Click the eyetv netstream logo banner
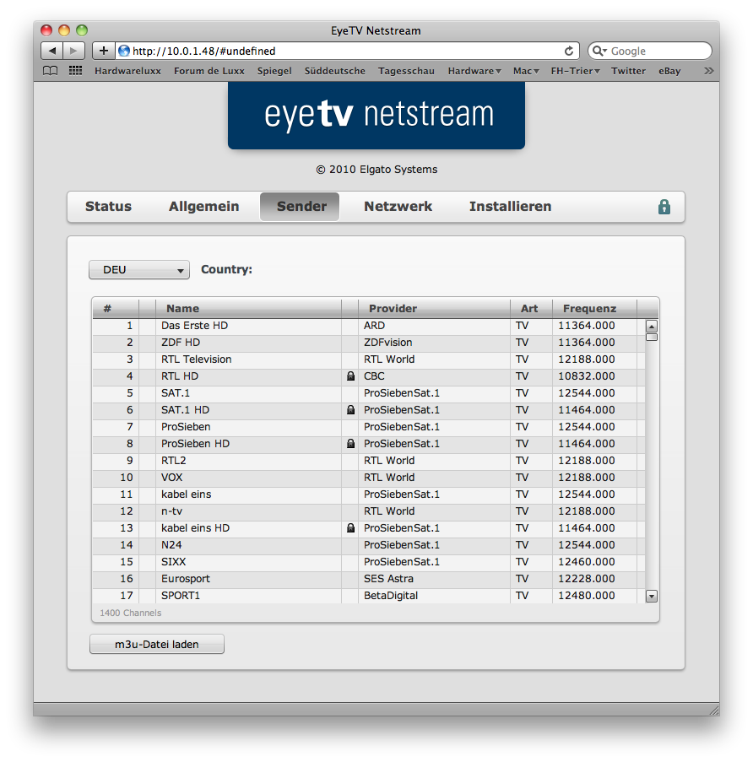 coord(376,115)
